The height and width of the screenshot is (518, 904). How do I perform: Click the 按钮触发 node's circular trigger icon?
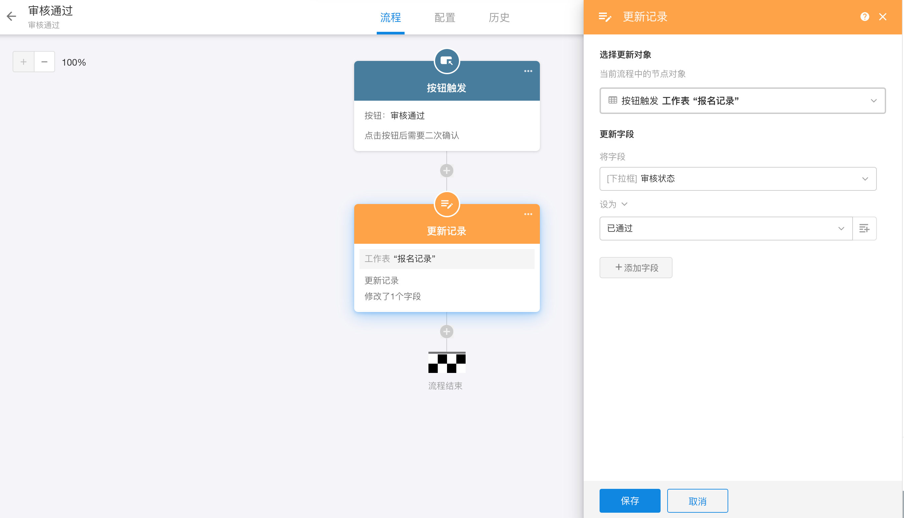click(447, 61)
